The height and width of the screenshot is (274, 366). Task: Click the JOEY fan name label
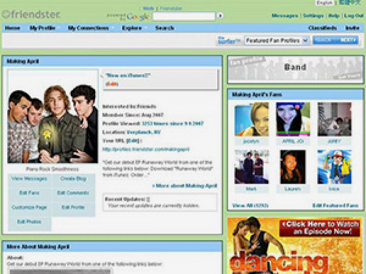pyautogui.click(x=334, y=141)
